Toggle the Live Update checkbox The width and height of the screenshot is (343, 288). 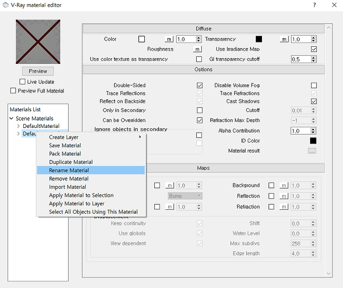[x=22, y=82]
